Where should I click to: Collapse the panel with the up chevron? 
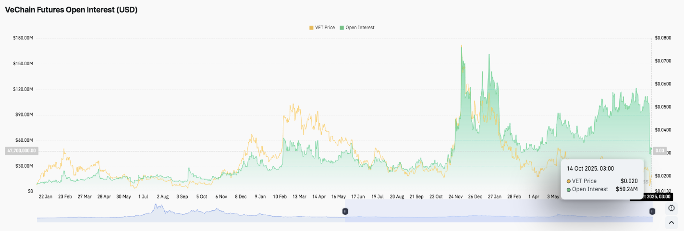click(672, 222)
